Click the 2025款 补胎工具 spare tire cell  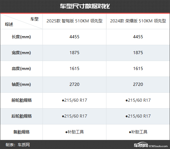click(x=74, y=132)
